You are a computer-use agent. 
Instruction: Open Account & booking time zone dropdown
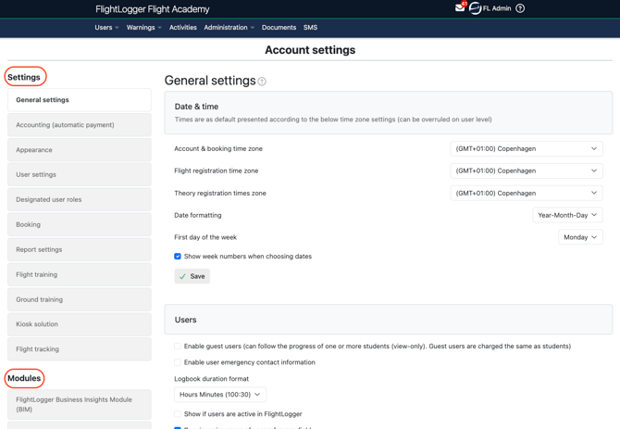pos(527,149)
